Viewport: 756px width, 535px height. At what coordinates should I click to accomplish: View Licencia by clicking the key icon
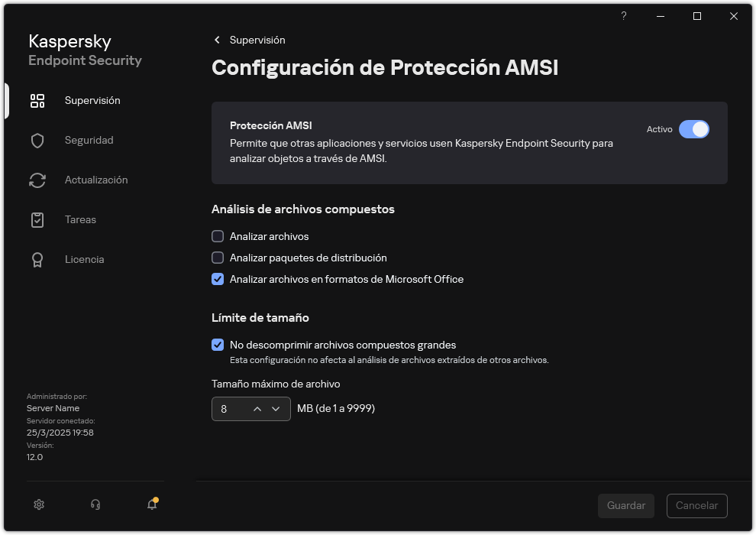[37, 259]
